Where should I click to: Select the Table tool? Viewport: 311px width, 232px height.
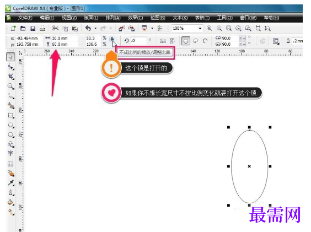pyautogui.click(x=10, y=164)
